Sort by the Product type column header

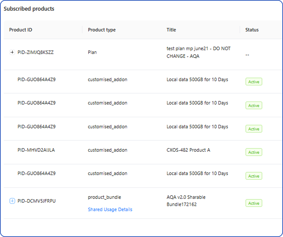click(x=102, y=30)
